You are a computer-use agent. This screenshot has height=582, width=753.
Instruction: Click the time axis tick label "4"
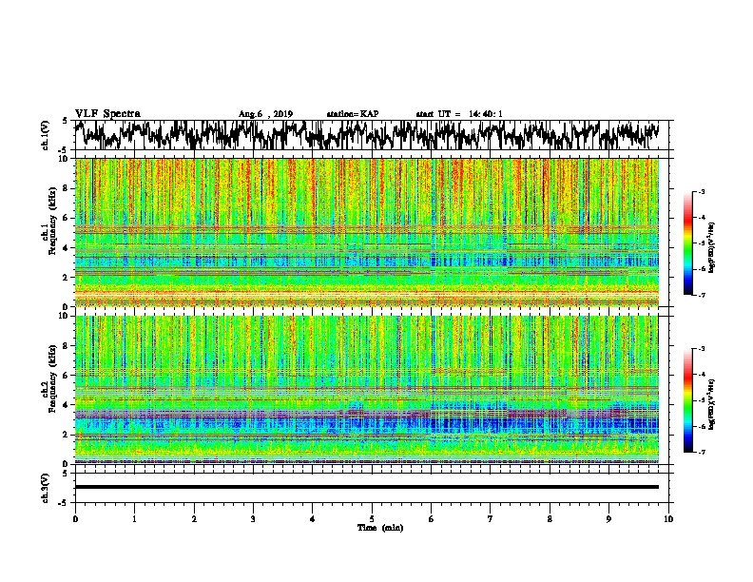point(313,519)
